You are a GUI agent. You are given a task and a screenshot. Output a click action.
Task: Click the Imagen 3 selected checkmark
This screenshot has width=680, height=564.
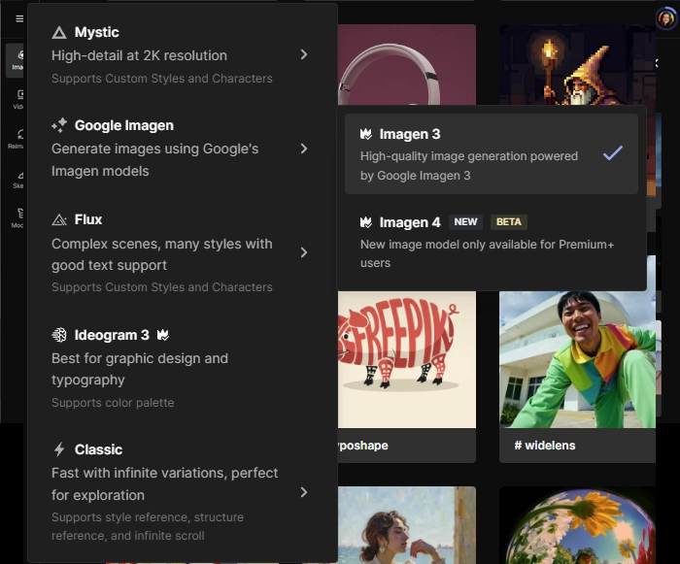click(x=613, y=152)
